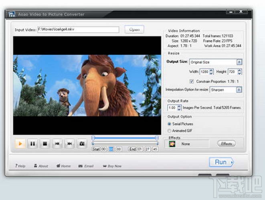The image size is (265, 200).
Task: Click the start handle of range slider
Action: coord(93,138)
